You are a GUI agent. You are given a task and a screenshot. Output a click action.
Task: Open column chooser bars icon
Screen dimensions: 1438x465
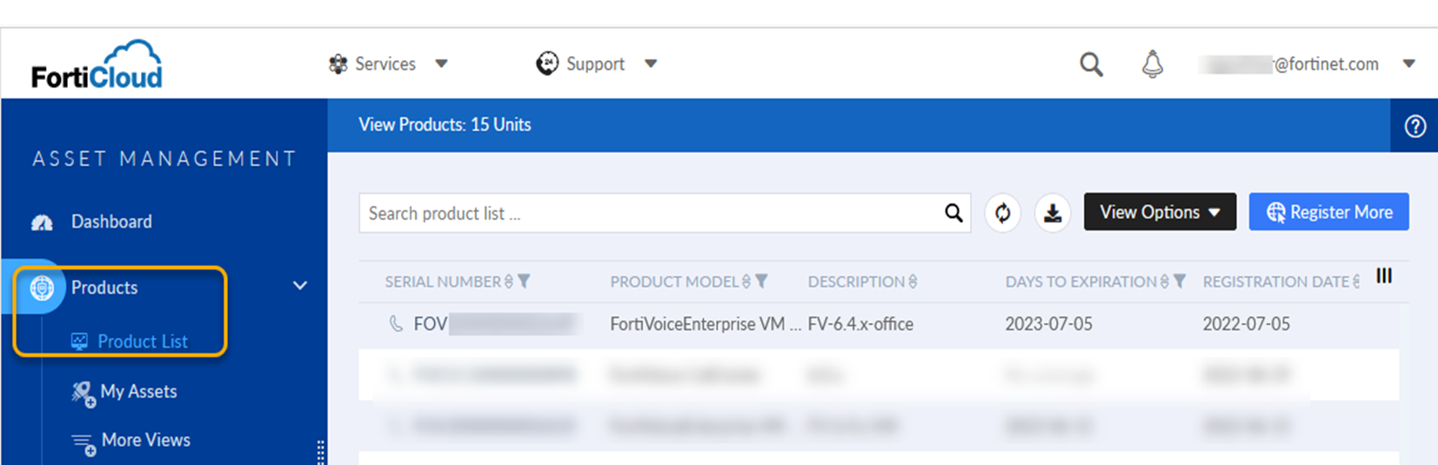(1384, 276)
